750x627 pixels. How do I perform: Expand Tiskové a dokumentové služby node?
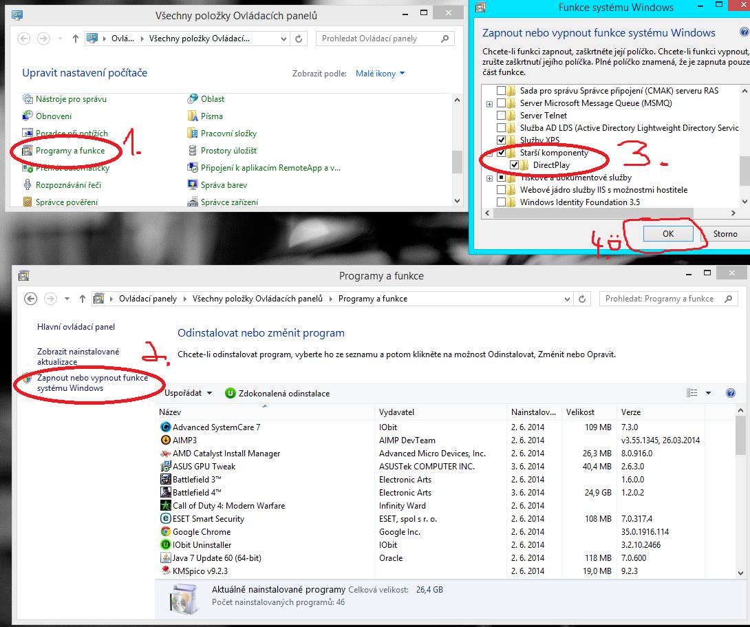(x=489, y=178)
